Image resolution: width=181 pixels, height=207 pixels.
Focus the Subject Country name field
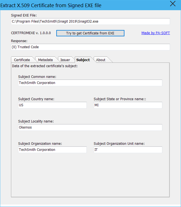[x=52, y=105]
